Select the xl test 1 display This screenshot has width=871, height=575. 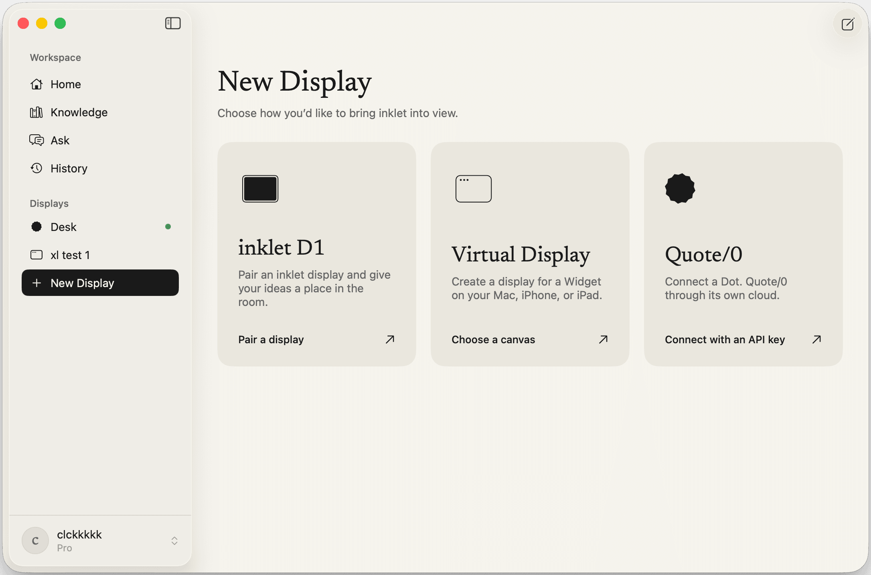(x=100, y=255)
